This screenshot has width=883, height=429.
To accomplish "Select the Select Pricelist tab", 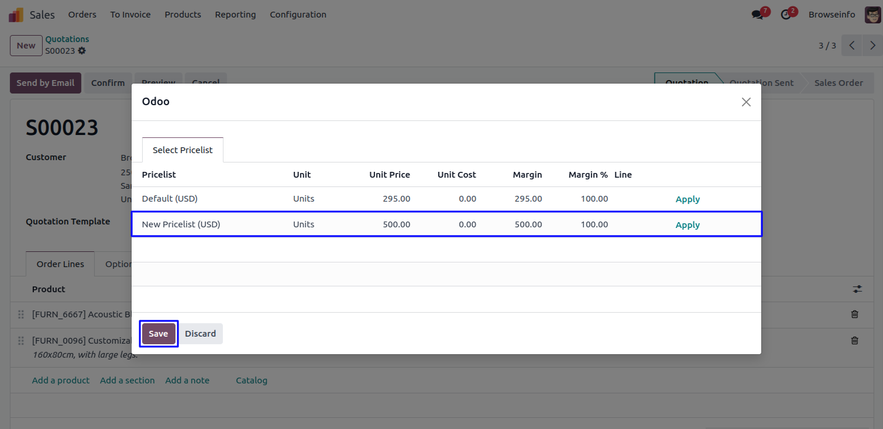I will point(183,150).
